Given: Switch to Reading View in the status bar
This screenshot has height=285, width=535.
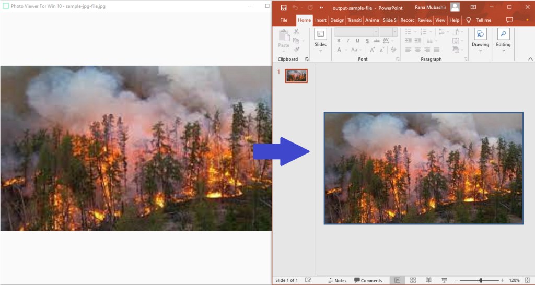Looking at the screenshot, I should 428,280.
